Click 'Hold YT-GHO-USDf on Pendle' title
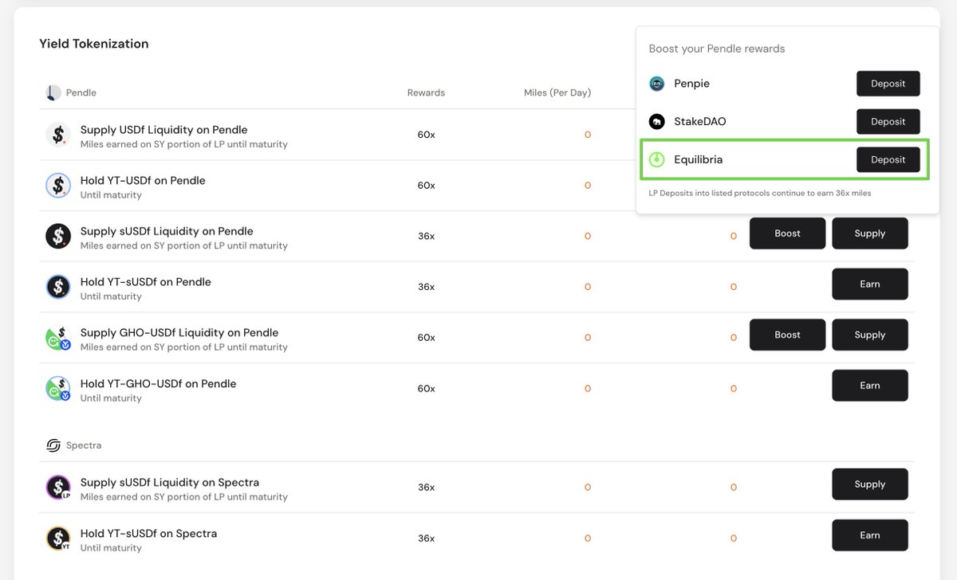 coord(158,384)
